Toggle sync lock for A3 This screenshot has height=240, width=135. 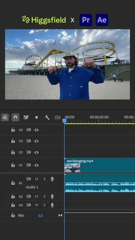click(x=28, y=205)
